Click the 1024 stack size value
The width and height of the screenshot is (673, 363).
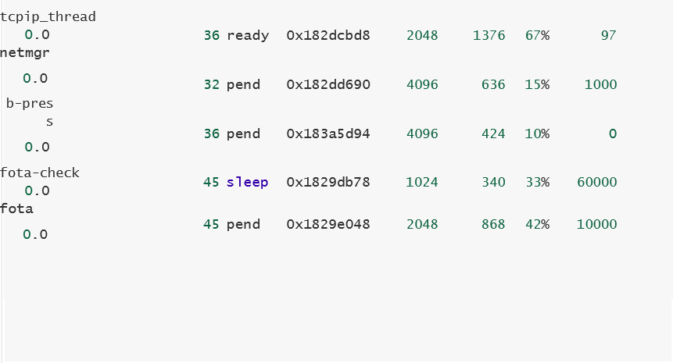[422, 182]
